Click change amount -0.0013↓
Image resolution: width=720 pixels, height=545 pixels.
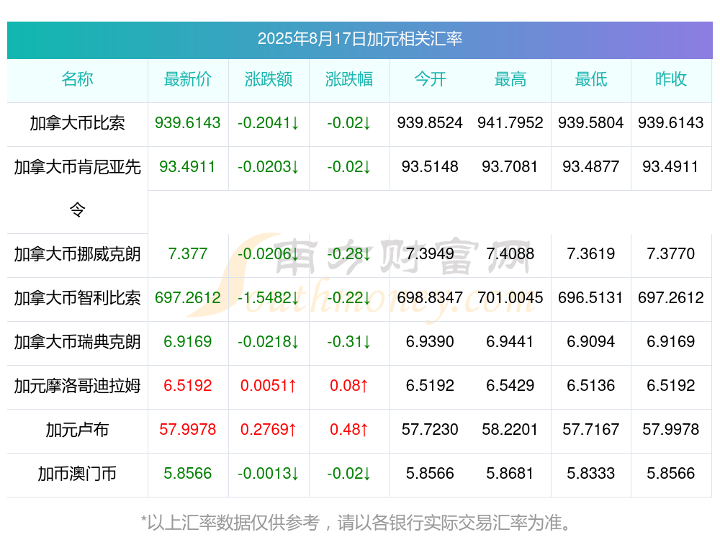269,474
